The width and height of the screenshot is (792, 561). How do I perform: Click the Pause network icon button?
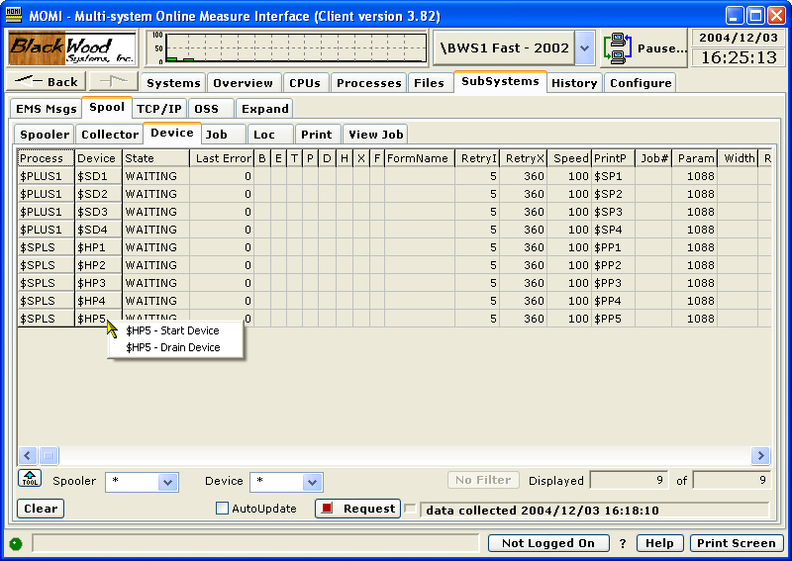644,47
